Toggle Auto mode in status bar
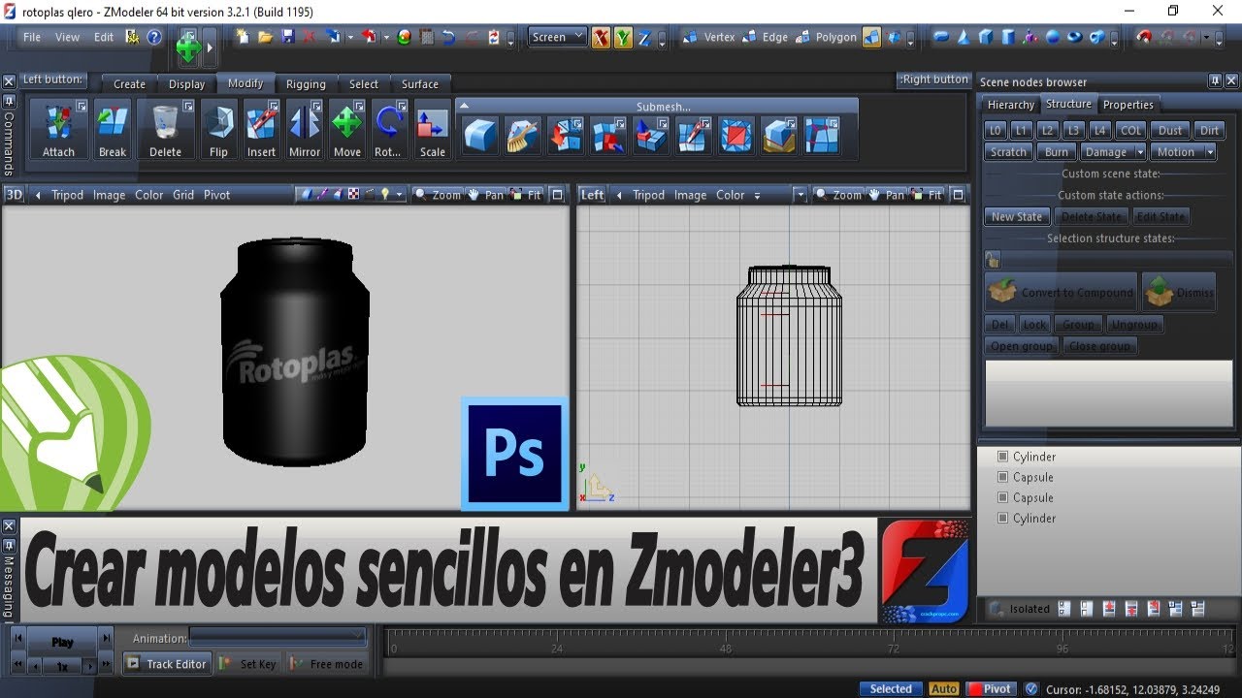1242x698 pixels. [x=944, y=688]
